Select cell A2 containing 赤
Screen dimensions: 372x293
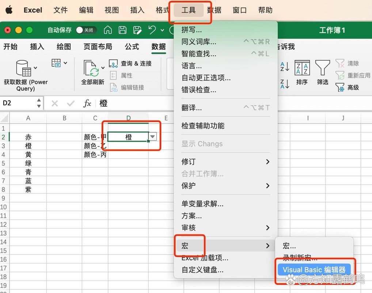tap(28, 137)
